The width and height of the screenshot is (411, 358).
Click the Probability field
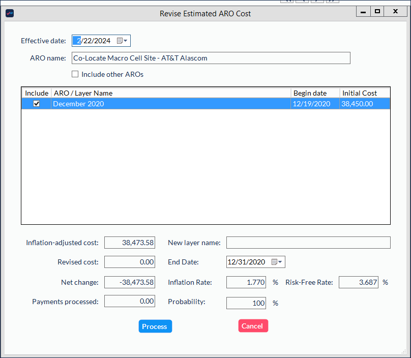click(x=246, y=303)
